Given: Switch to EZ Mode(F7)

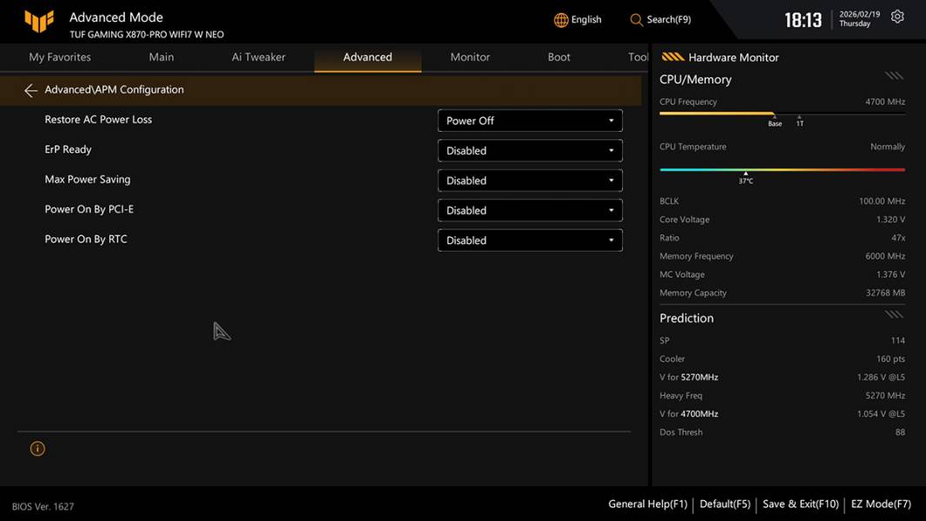Looking at the screenshot, I should tap(880, 504).
